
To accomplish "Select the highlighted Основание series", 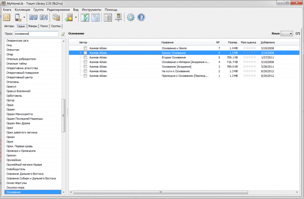I will pos(33,192).
